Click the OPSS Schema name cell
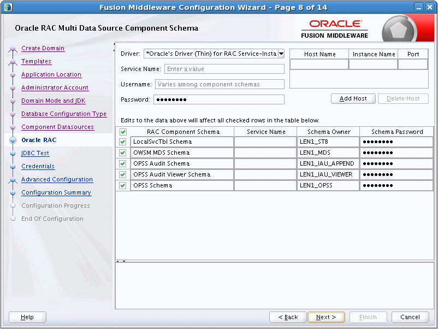The height and width of the screenshot is (329, 438). click(182, 185)
